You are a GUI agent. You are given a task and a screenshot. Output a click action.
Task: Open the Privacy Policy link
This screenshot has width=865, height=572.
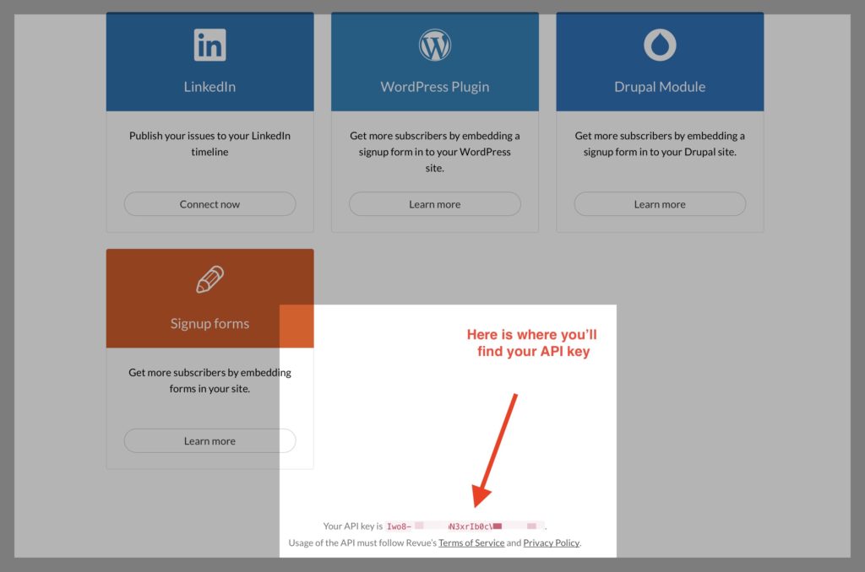(551, 542)
